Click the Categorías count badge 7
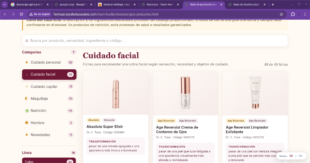 pos(74,52)
